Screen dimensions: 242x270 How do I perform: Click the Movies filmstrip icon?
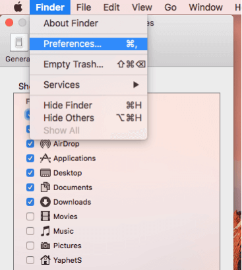click(45, 217)
